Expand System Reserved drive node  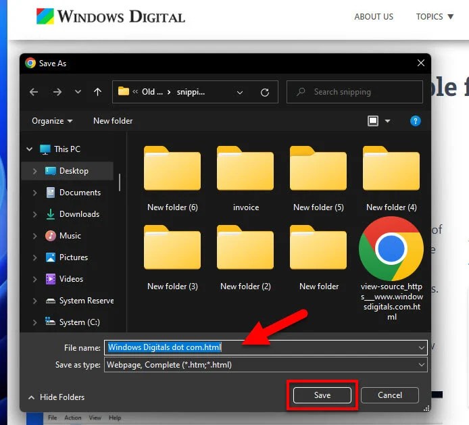(34, 301)
